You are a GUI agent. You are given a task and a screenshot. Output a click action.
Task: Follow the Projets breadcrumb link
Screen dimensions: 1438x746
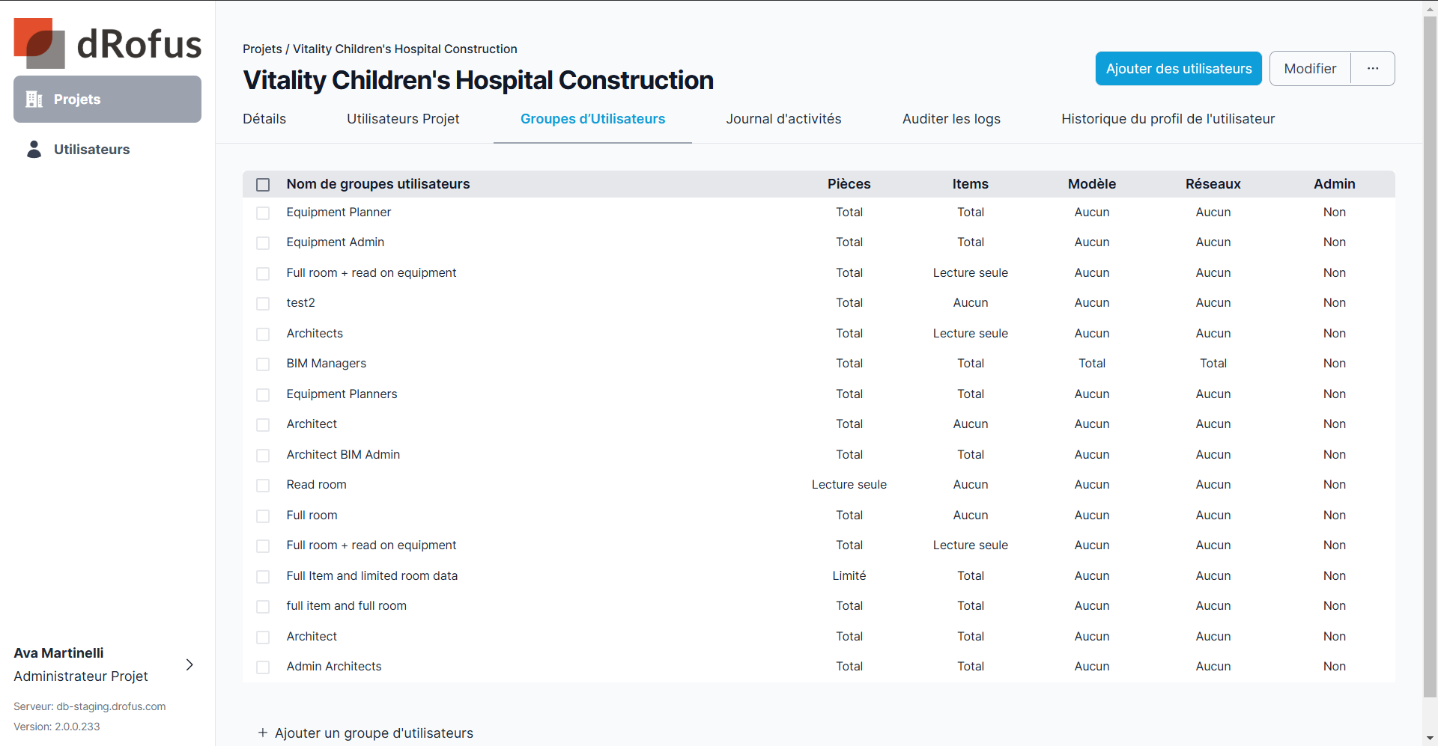(x=262, y=49)
